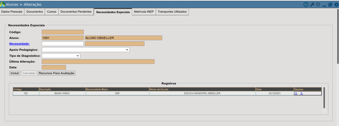Image resolution: width=339 pixels, height=126 pixels.
Task: Expand the Apoio Pedagógico dropdown
Action: 86,50
